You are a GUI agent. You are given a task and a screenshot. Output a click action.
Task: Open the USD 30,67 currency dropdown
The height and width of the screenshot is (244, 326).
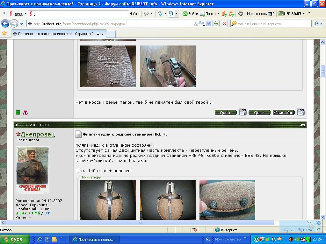point(304,14)
